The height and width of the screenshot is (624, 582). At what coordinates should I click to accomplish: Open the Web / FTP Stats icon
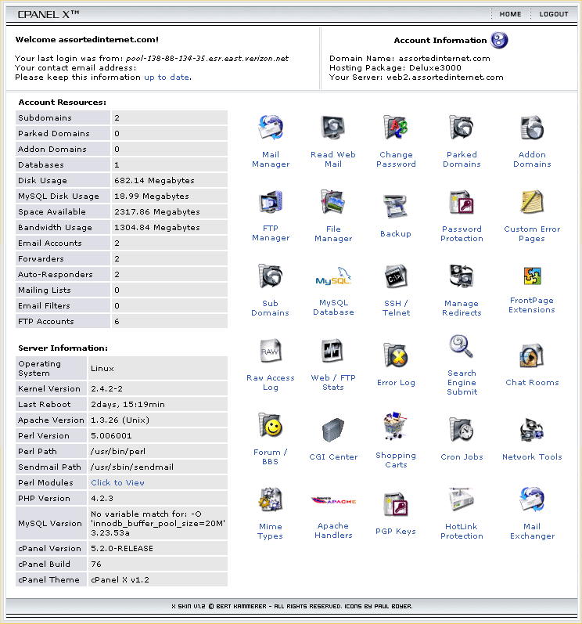click(332, 351)
